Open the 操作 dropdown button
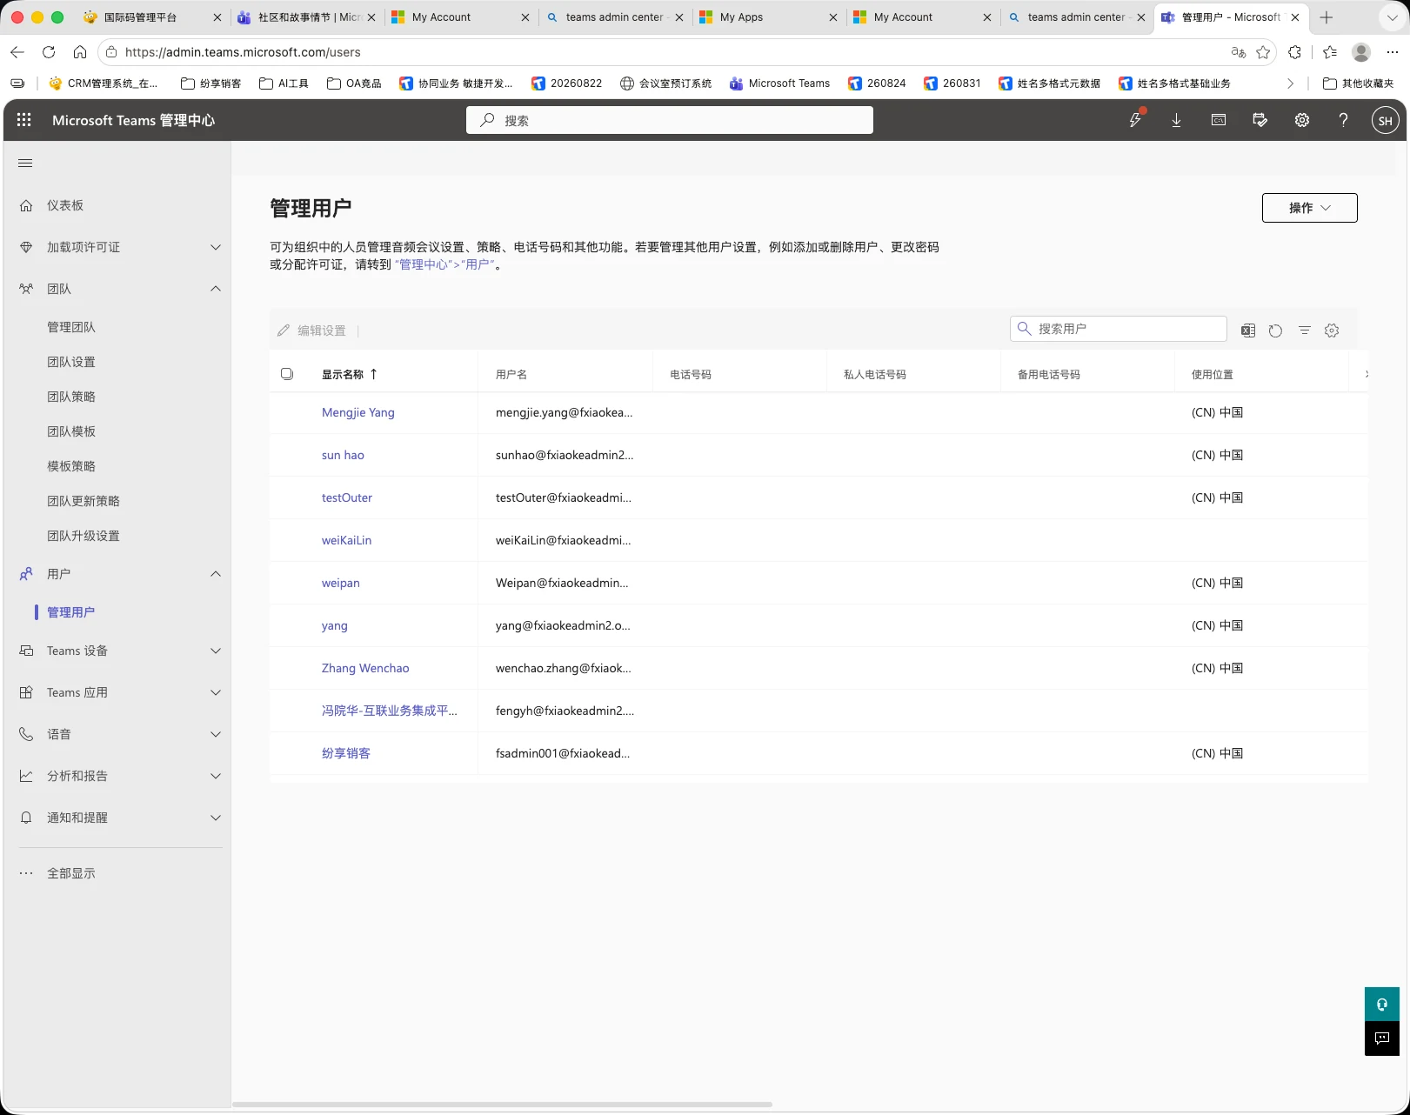The image size is (1410, 1115). (x=1309, y=208)
